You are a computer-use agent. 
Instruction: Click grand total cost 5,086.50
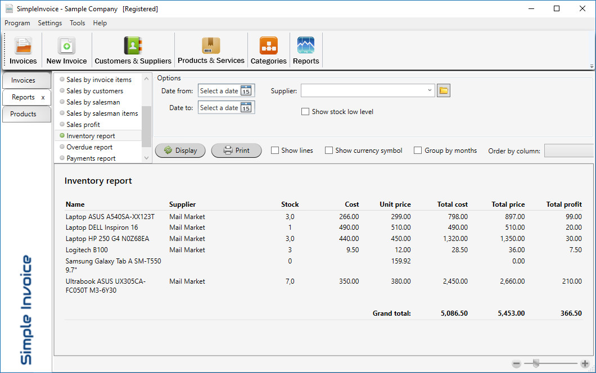[454, 313]
